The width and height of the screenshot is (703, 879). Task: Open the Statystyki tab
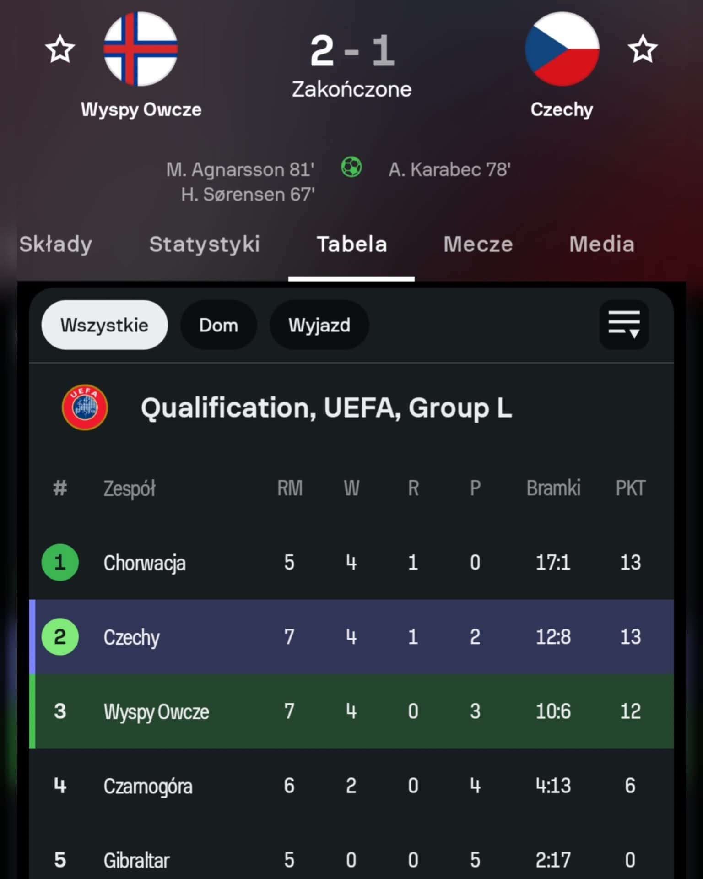[205, 244]
